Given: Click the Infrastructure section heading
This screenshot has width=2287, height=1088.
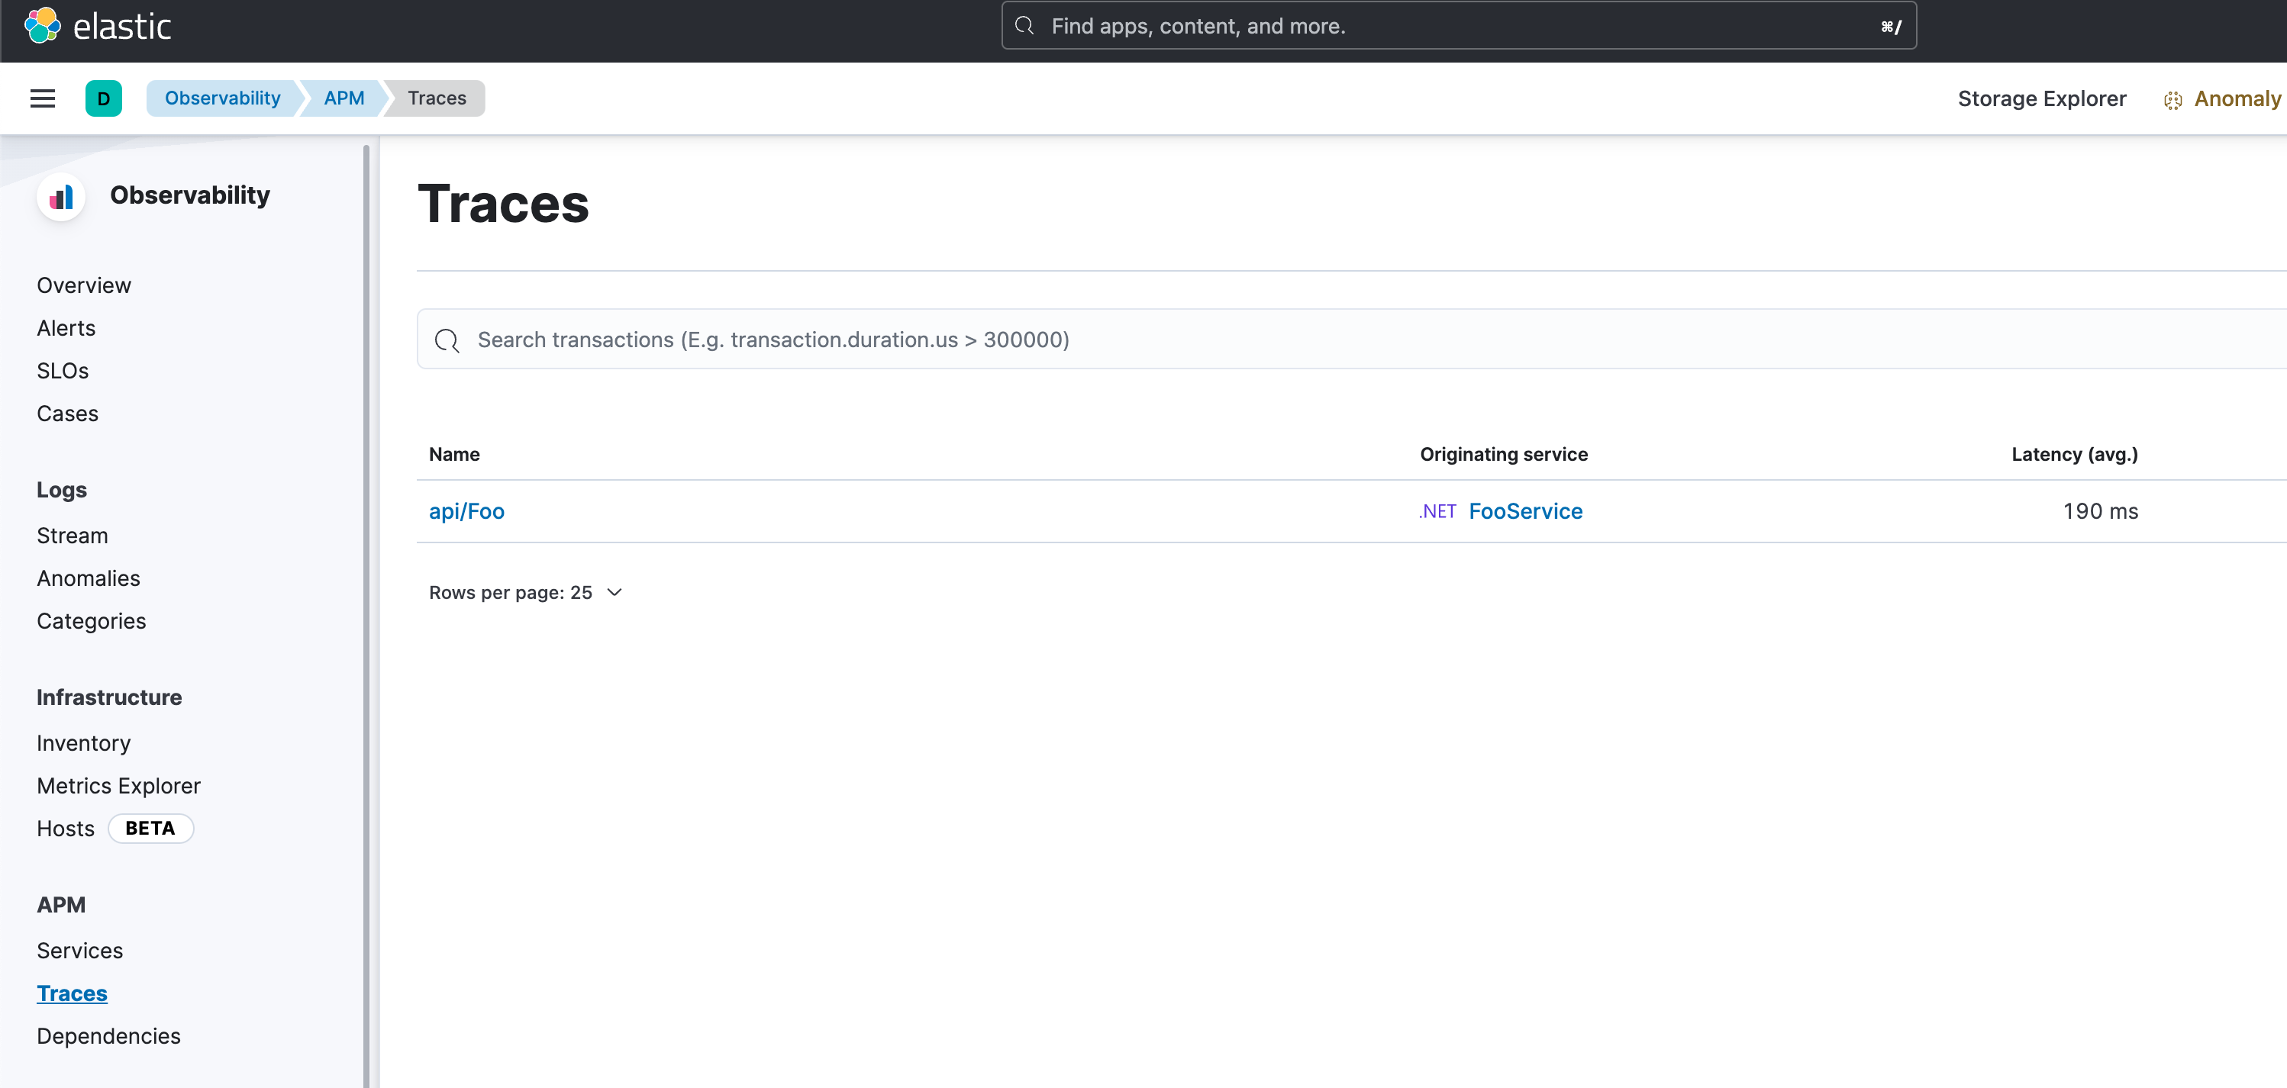Looking at the screenshot, I should pyautogui.click(x=108, y=697).
